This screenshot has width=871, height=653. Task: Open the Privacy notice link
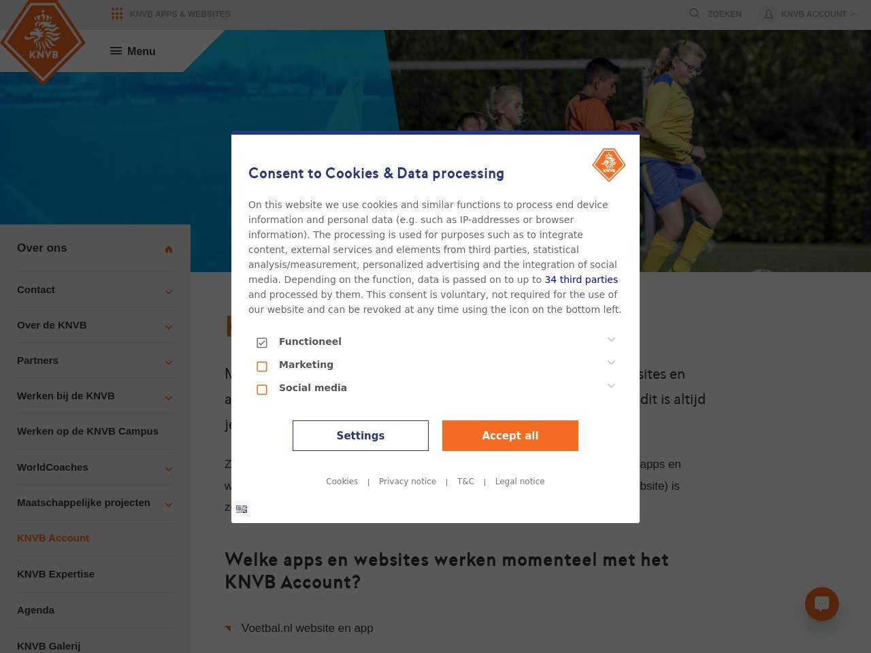click(x=408, y=482)
